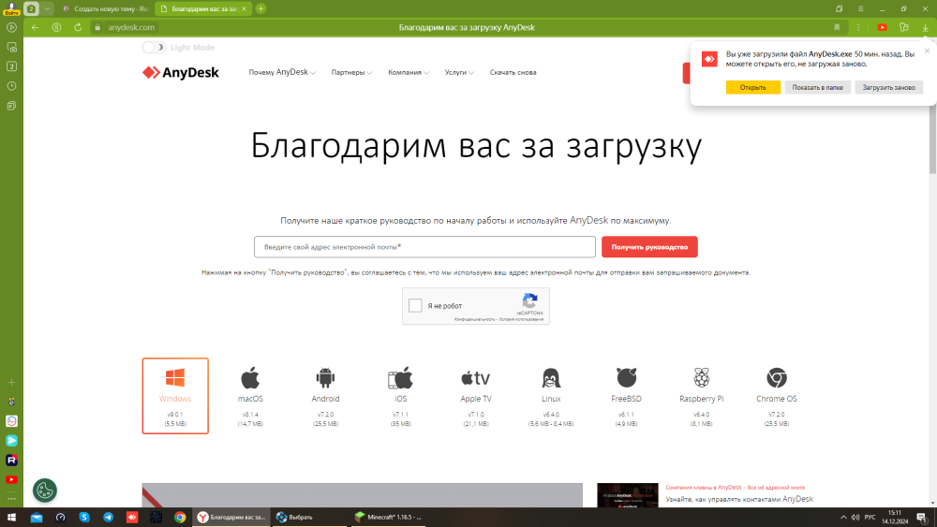Expand the "Почему AnyDesk" menu
Screen dimensions: 937x527
pyautogui.click(x=282, y=72)
